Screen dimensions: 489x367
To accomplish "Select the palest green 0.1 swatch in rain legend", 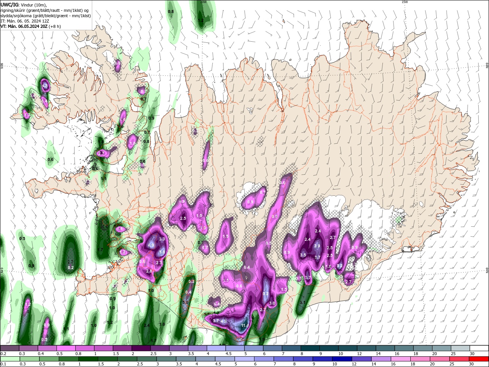I will coord(10,359).
